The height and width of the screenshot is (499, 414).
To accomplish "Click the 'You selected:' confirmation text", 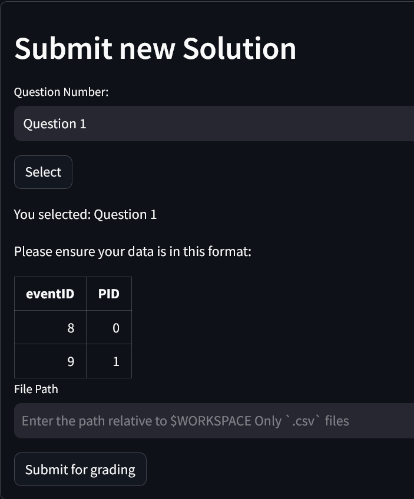I will [52, 214].
